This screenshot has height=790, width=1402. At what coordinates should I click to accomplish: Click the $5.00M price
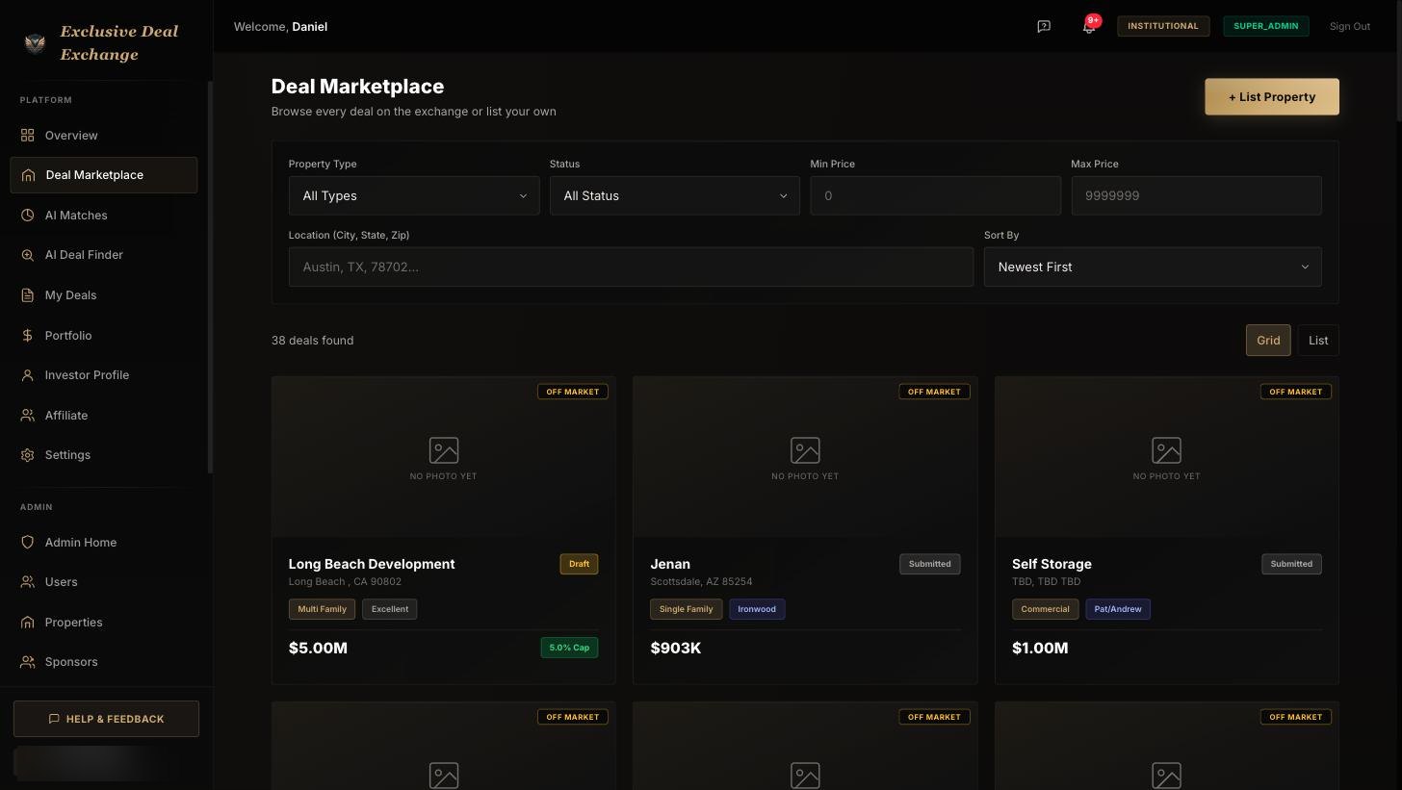tap(318, 649)
